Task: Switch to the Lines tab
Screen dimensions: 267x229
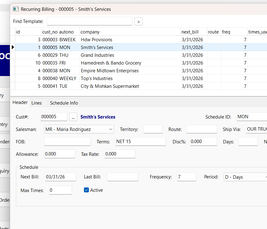Action: (37, 103)
